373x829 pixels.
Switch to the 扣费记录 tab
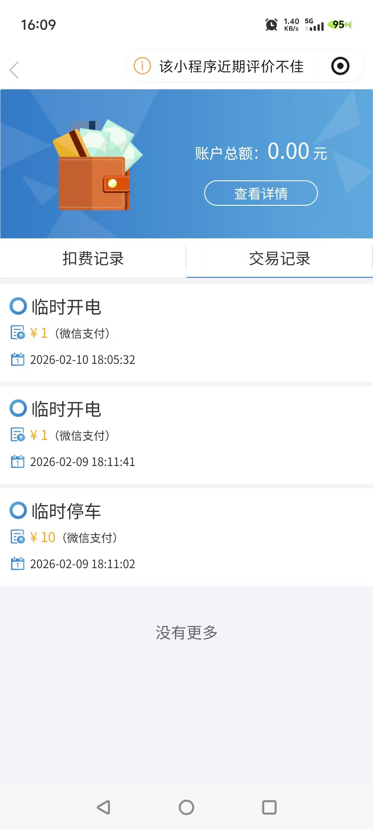93,258
